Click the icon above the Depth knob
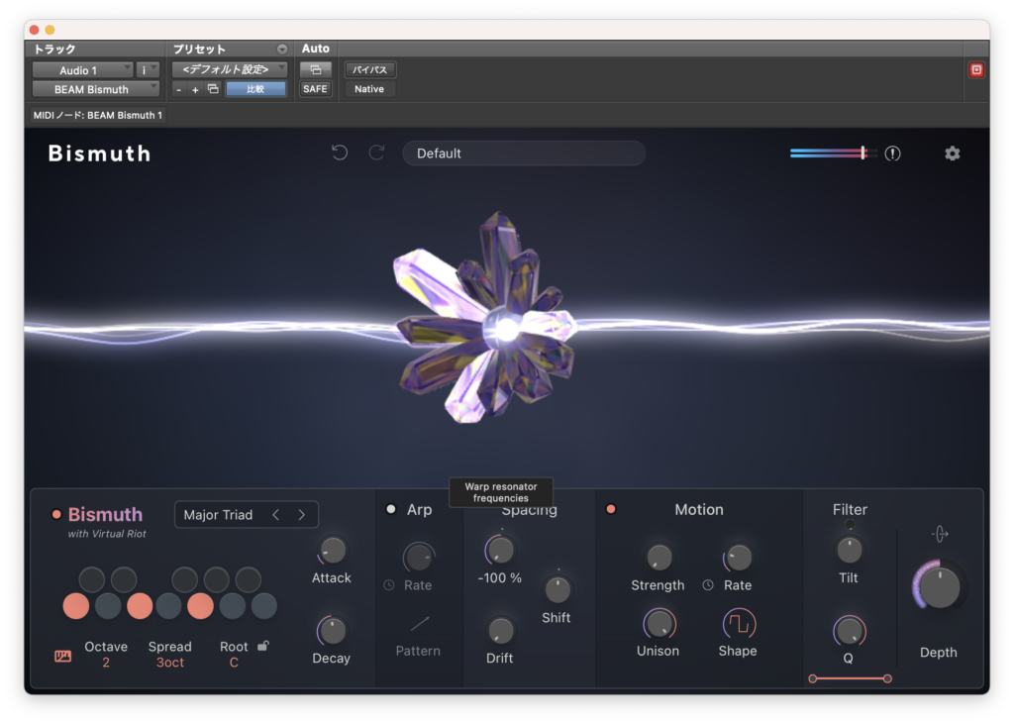This screenshot has height=723, width=1014. (940, 534)
